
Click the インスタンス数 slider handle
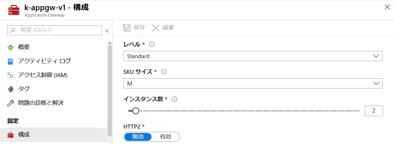point(136,111)
